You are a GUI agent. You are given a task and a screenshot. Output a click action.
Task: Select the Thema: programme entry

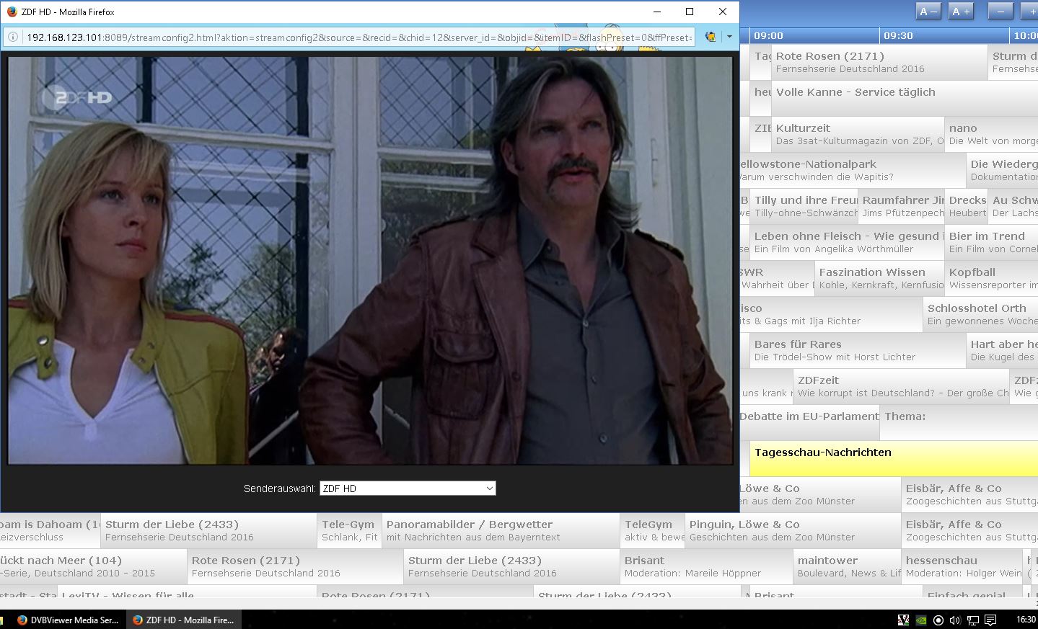[x=959, y=422]
